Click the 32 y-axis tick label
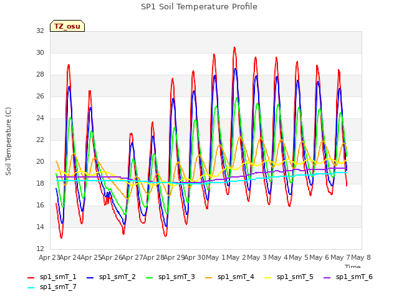Image resolution: width=399 pixels, height=299 pixels. point(40,31)
